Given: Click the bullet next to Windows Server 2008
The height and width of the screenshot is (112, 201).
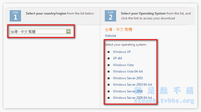Looking at the screenshot, I should 109,91.
